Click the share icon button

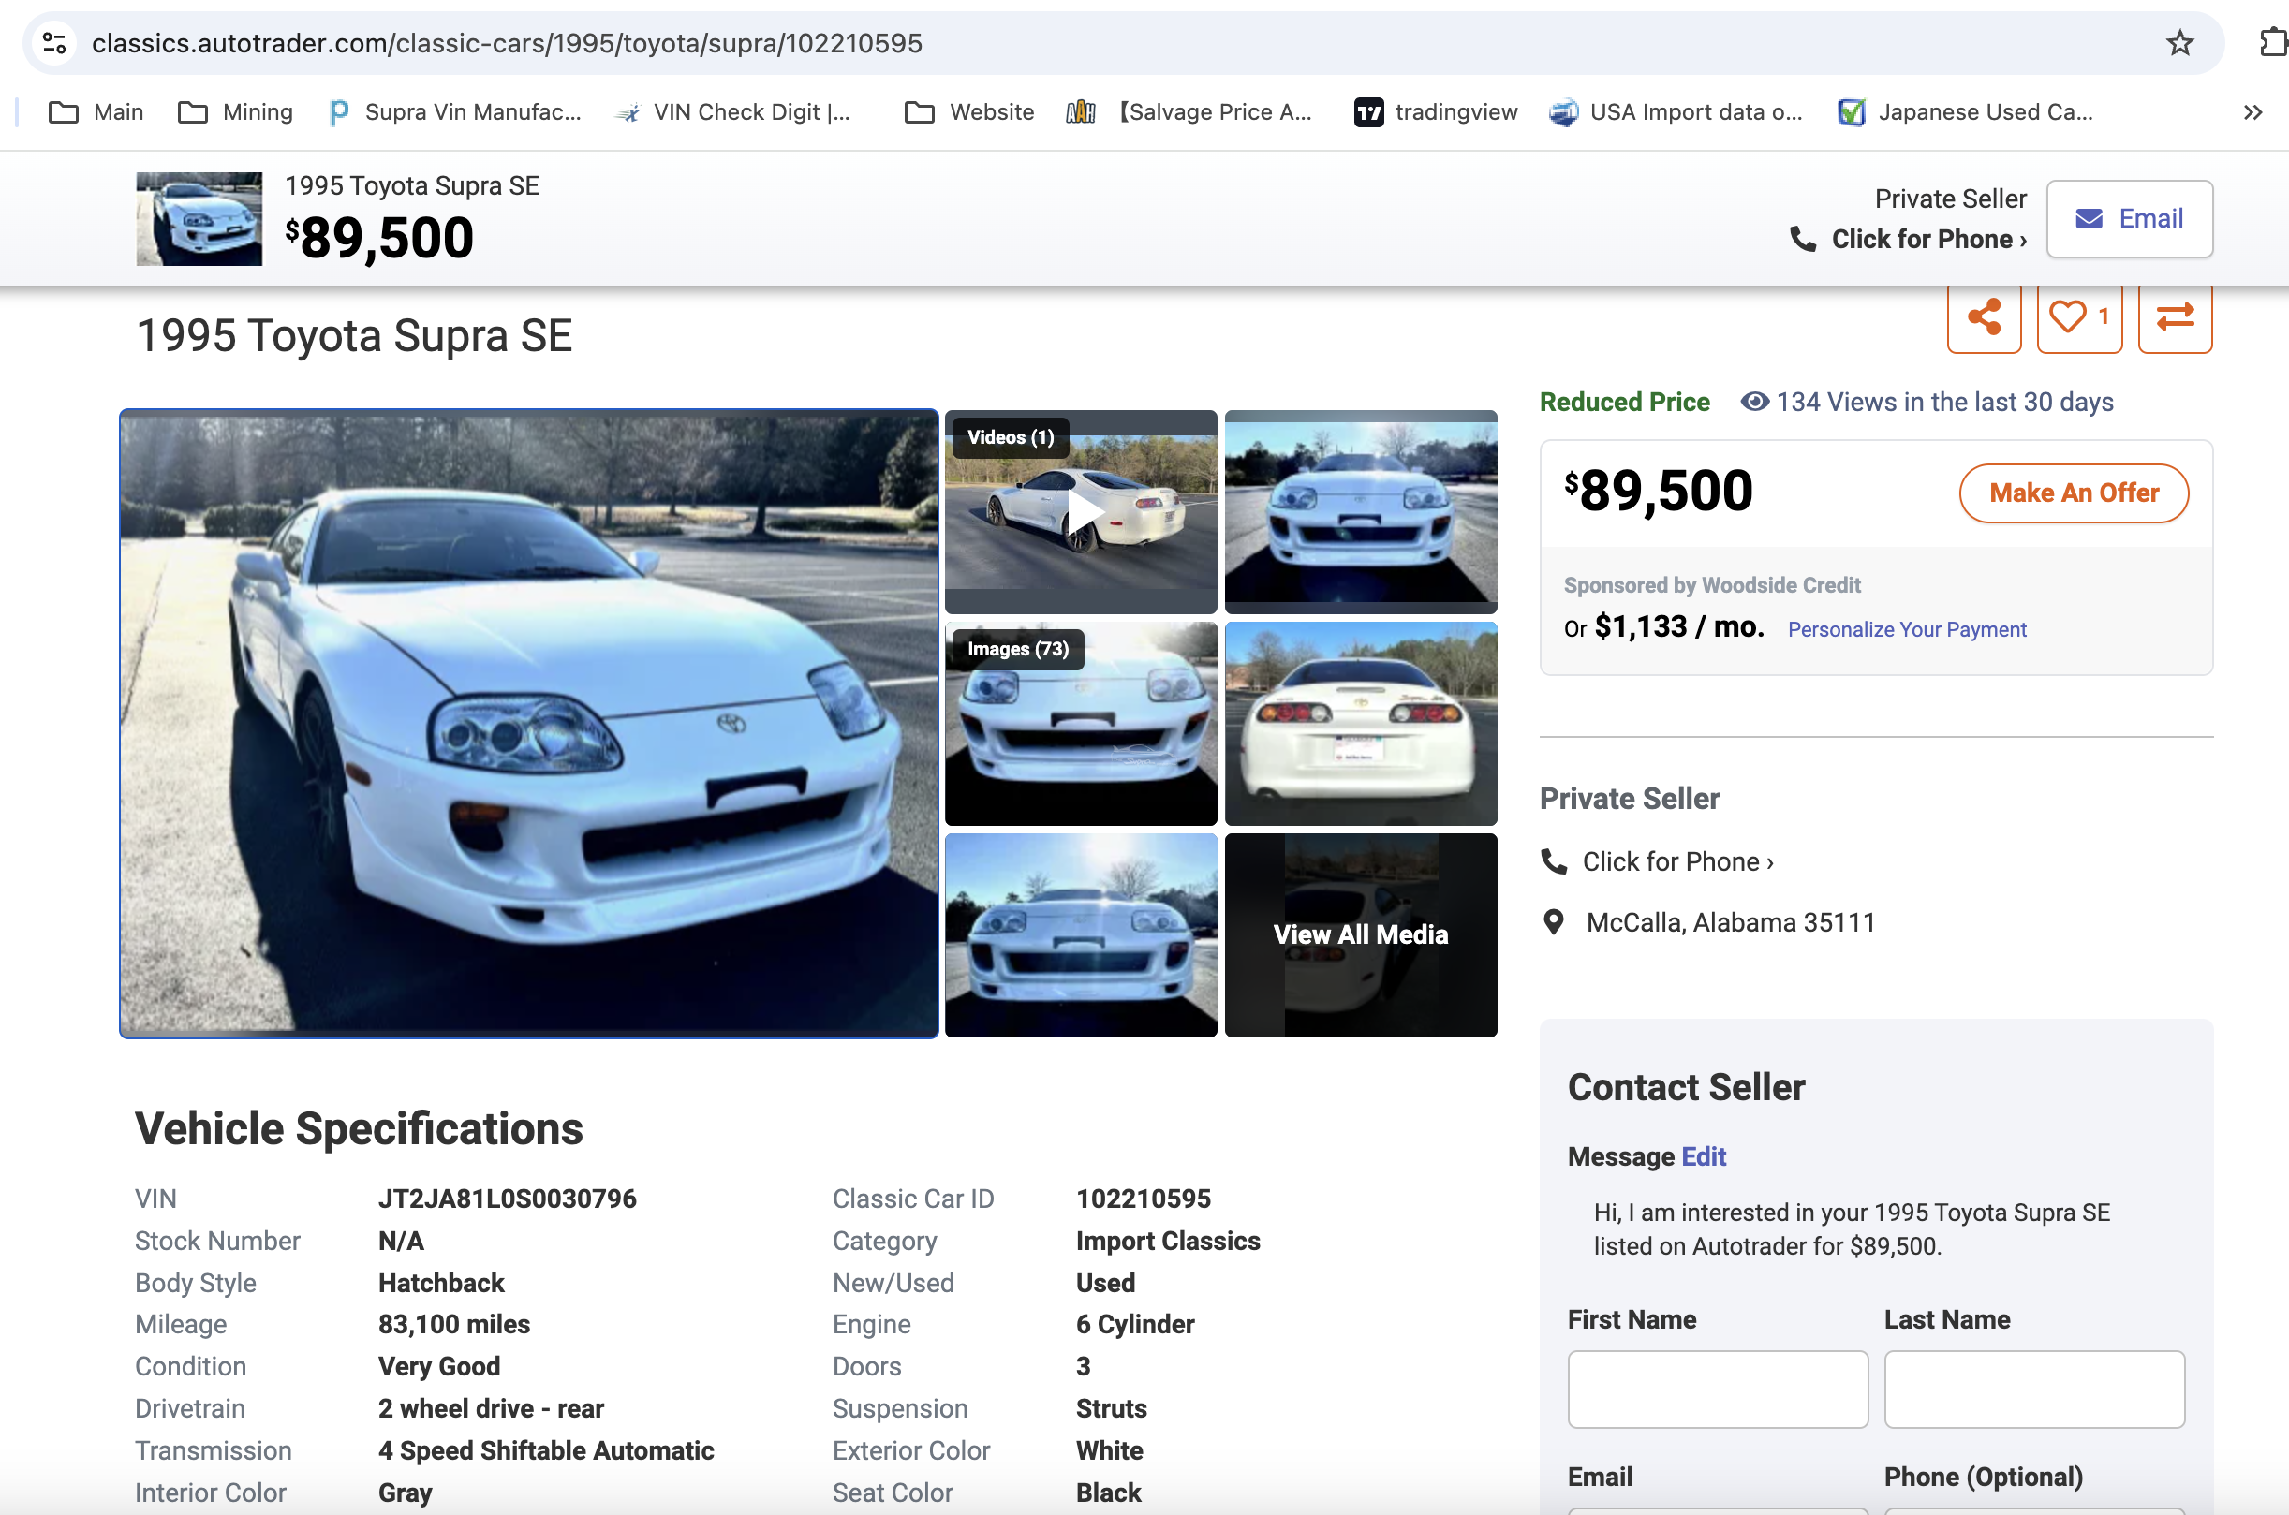pyautogui.click(x=1983, y=316)
